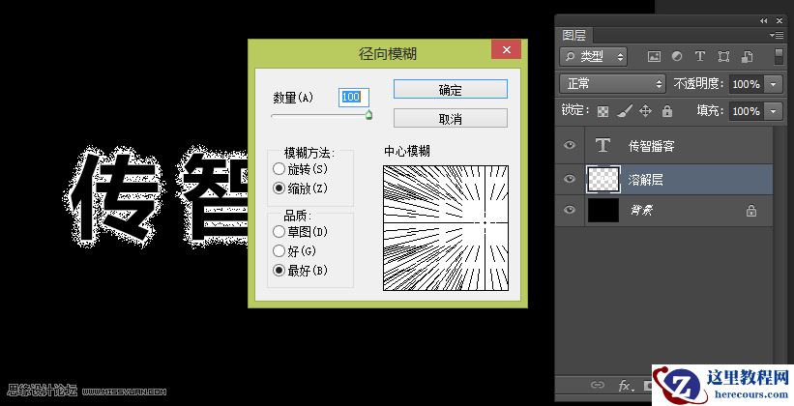This screenshot has height=406, width=794.
Task: Hide the 传智播客 text layer
Action: pos(570,145)
